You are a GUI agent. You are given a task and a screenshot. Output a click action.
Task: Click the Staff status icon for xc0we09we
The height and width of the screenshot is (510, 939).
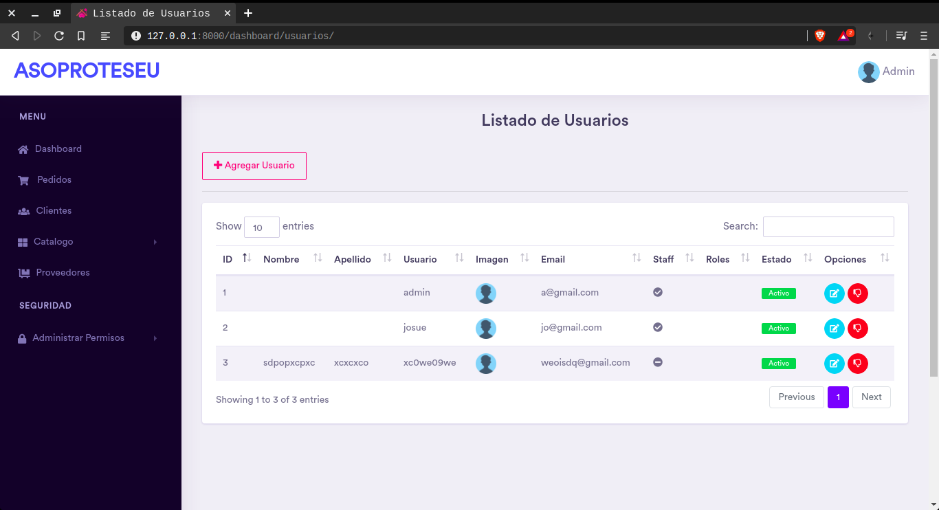(658, 362)
